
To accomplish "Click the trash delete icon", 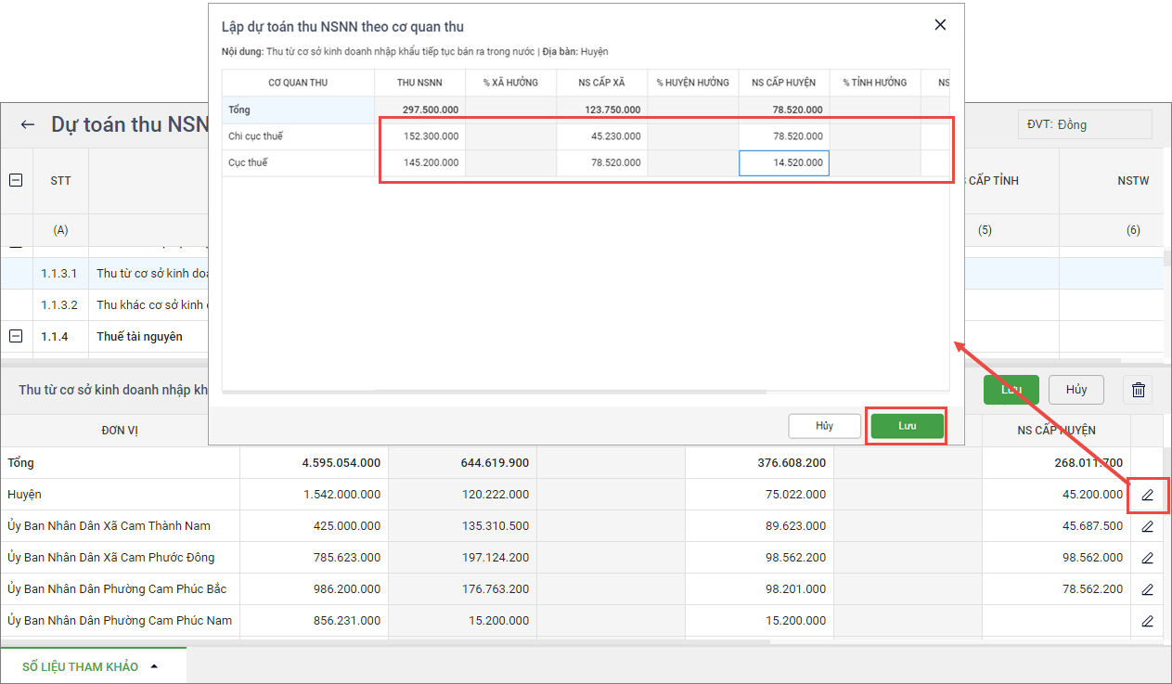I will coord(1138,391).
